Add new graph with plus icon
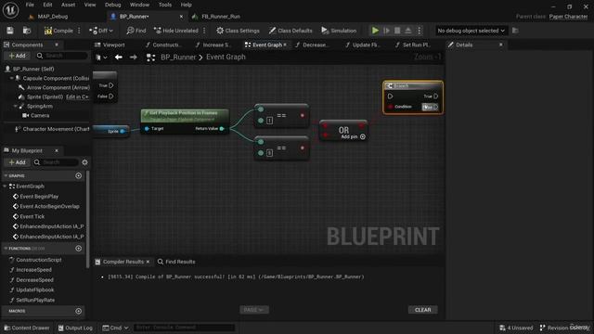Image resolution: width=594 pixels, height=334 pixels. (x=78, y=175)
